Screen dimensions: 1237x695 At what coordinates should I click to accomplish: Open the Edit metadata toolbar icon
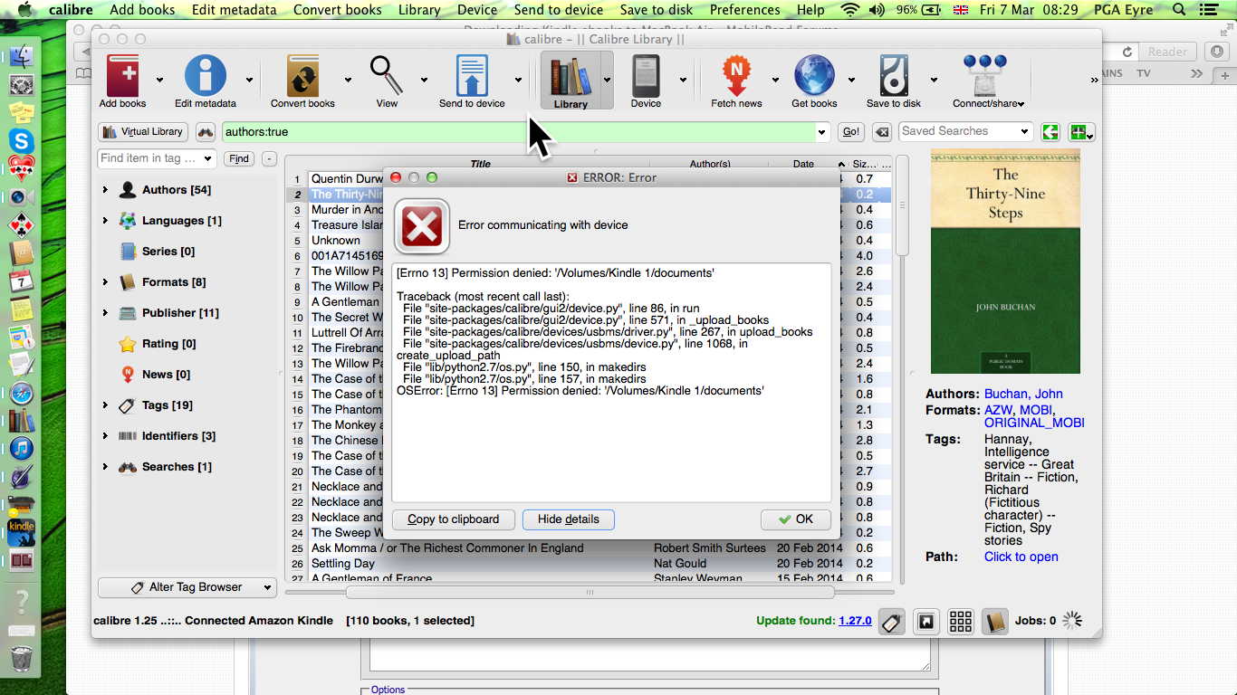click(206, 77)
